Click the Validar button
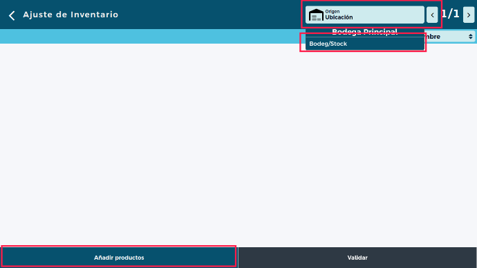This screenshot has height=268, width=477. click(357, 258)
